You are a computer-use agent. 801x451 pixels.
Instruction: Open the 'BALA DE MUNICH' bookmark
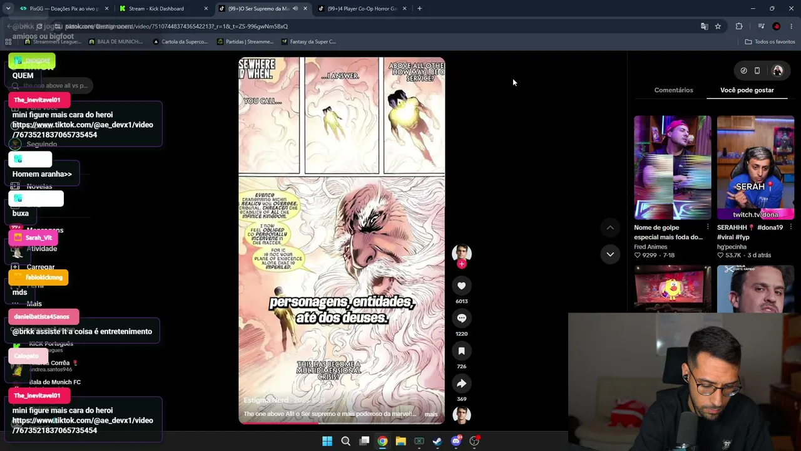tap(116, 42)
